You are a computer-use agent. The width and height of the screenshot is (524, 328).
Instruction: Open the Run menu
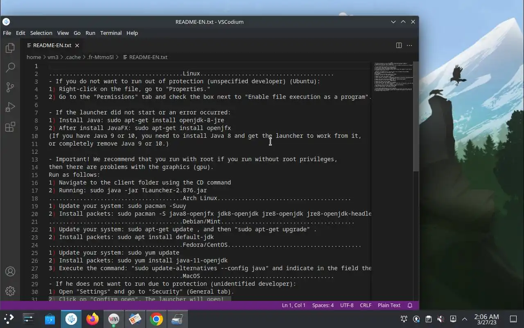pos(90,33)
